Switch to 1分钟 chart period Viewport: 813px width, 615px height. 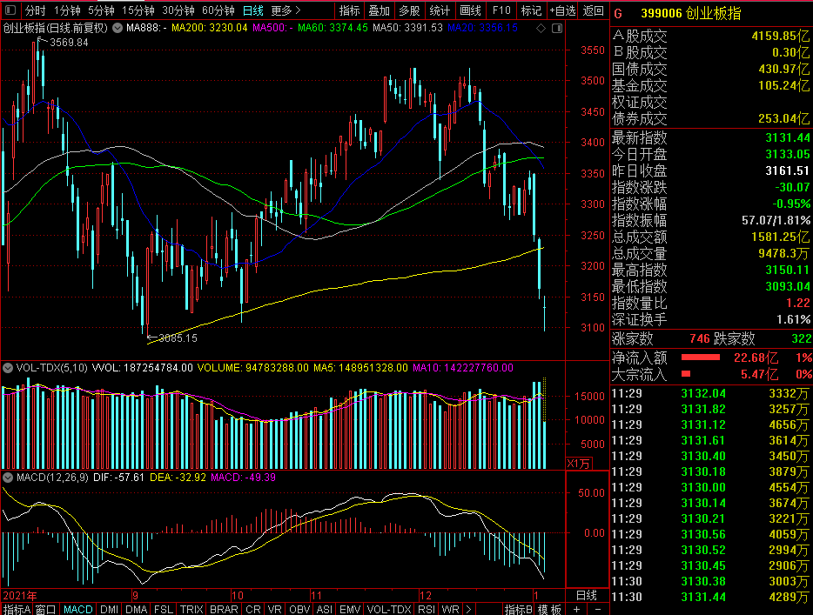click(67, 10)
